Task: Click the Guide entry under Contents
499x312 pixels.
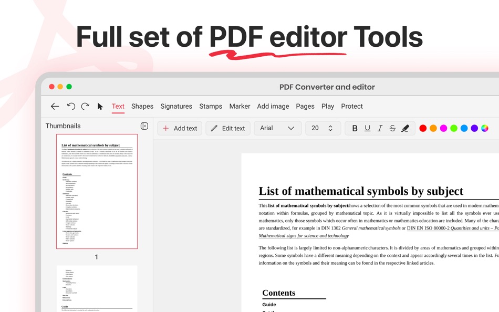Action: [x=269, y=305]
